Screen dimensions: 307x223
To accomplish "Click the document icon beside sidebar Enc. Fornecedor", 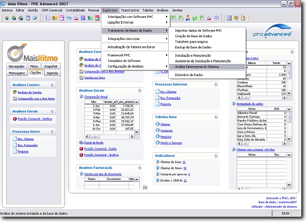I will coord(15,145).
